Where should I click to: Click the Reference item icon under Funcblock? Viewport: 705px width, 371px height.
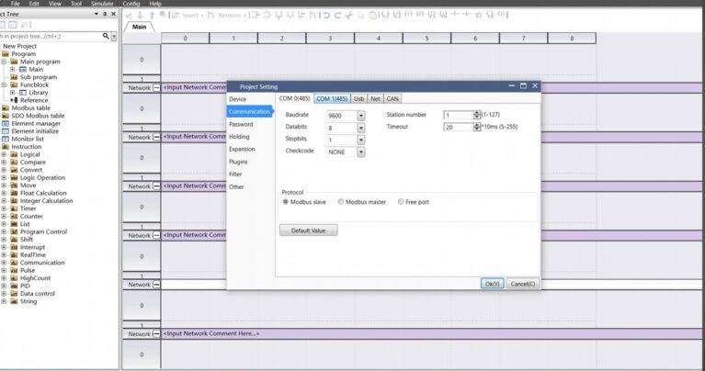15,100
